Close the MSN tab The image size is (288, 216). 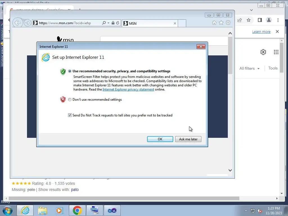(175, 23)
